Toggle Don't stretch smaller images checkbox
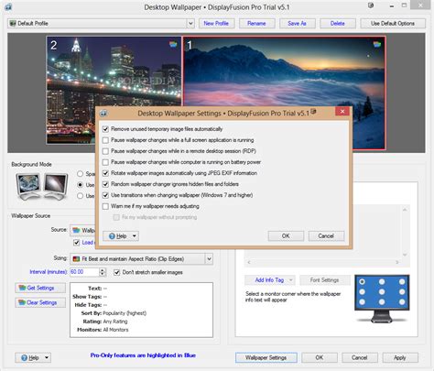The width and height of the screenshot is (434, 371). pyautogui.click(x=116, y=272)
